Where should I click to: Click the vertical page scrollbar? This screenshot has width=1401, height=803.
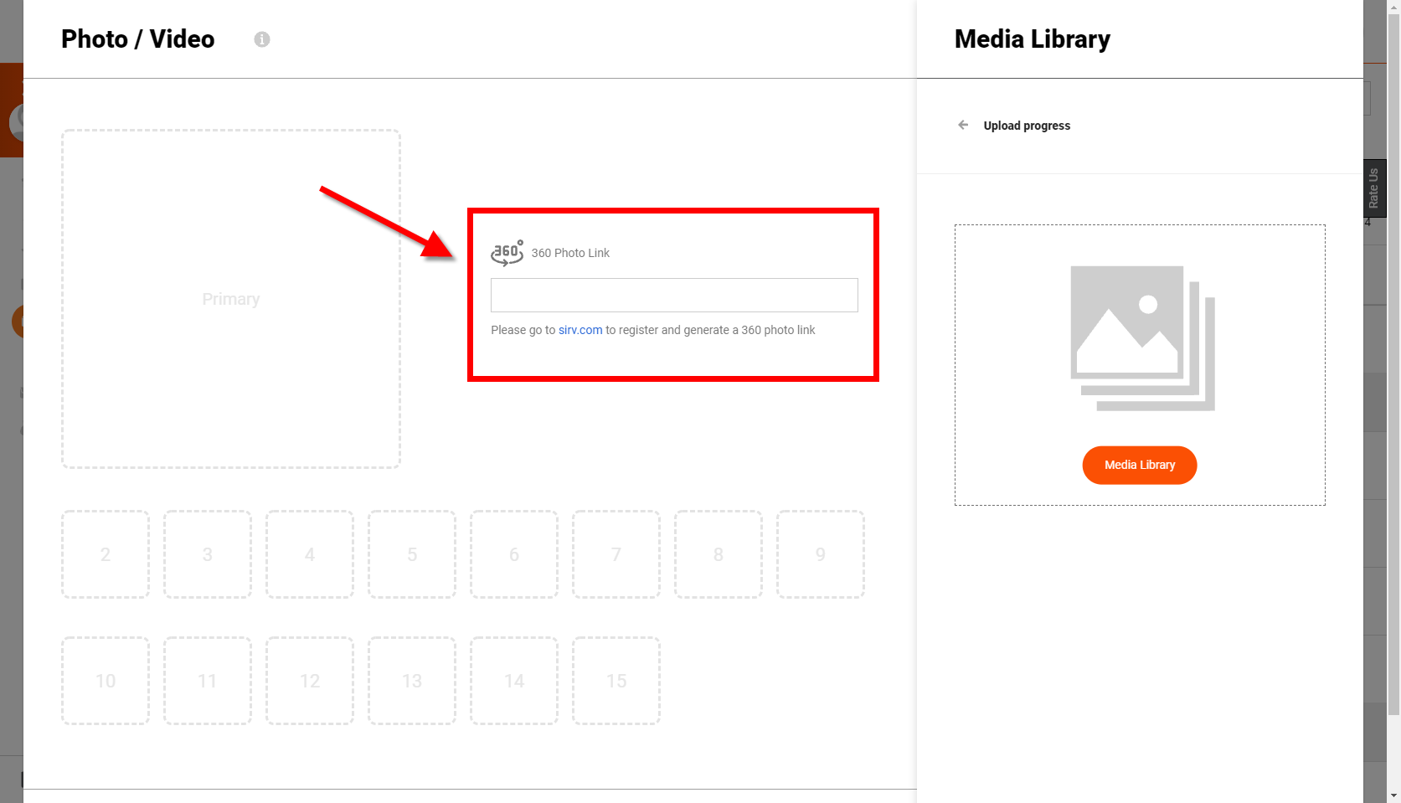(x=1393, y=364)
